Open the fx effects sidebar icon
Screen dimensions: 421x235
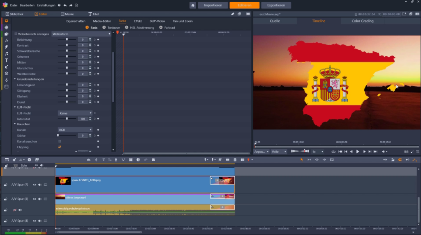(7, 41)
